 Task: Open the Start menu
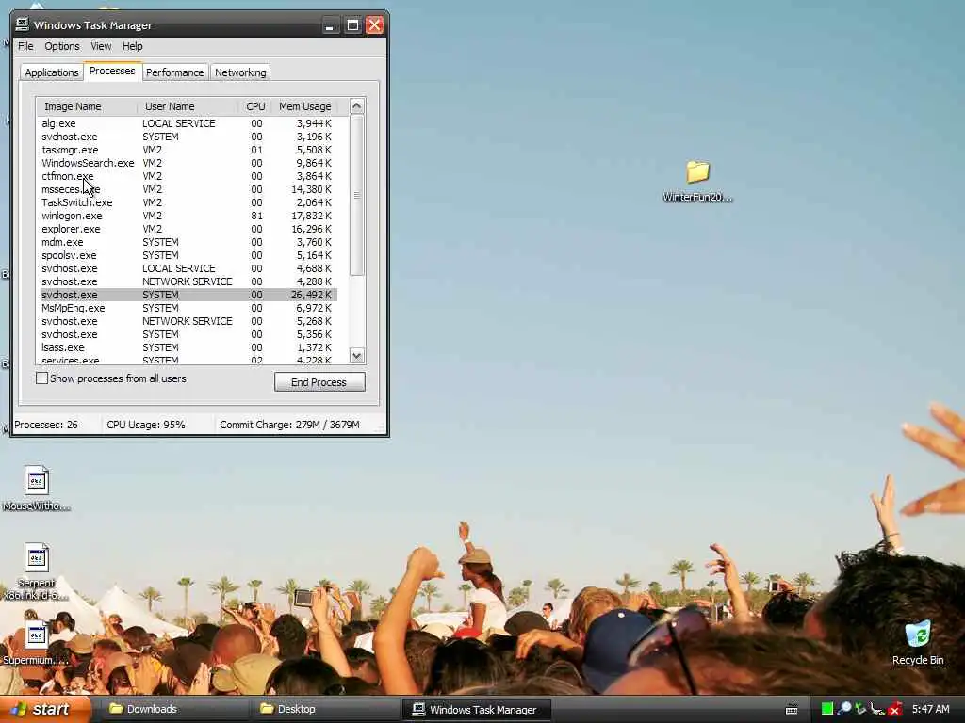(x=45, y=709)
